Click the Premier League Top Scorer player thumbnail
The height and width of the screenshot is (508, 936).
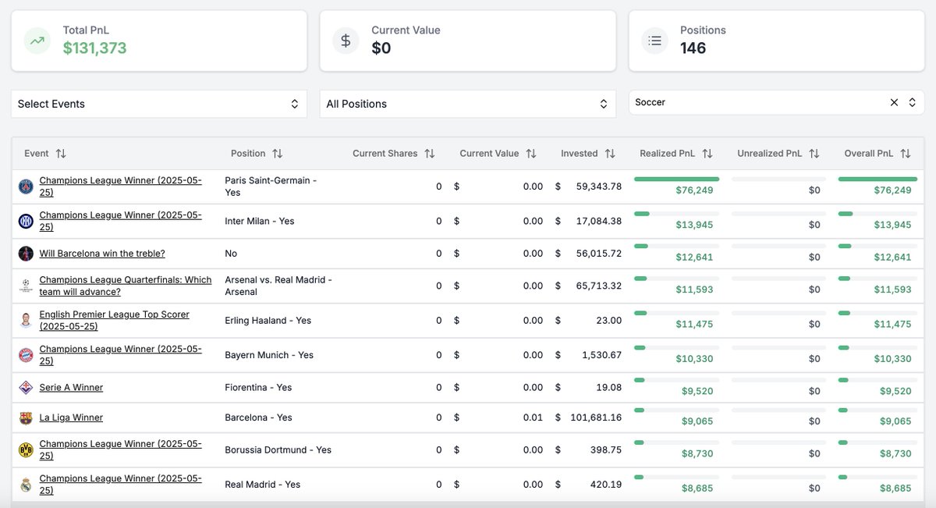coord(26,321)
